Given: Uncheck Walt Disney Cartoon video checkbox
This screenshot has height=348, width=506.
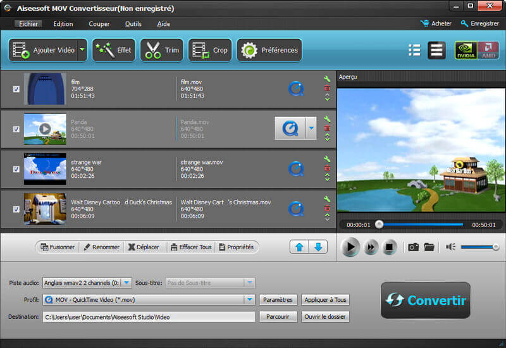Looking at the screenshot, I should pyautogui.click(x=16, y=209).
